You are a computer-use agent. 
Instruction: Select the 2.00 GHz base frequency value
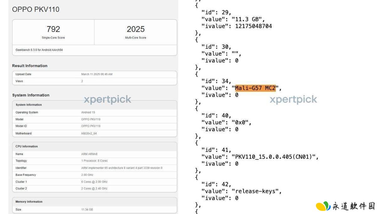87,175
